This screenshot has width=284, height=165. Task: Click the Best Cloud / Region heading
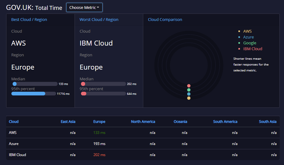[x=29, y=19]
